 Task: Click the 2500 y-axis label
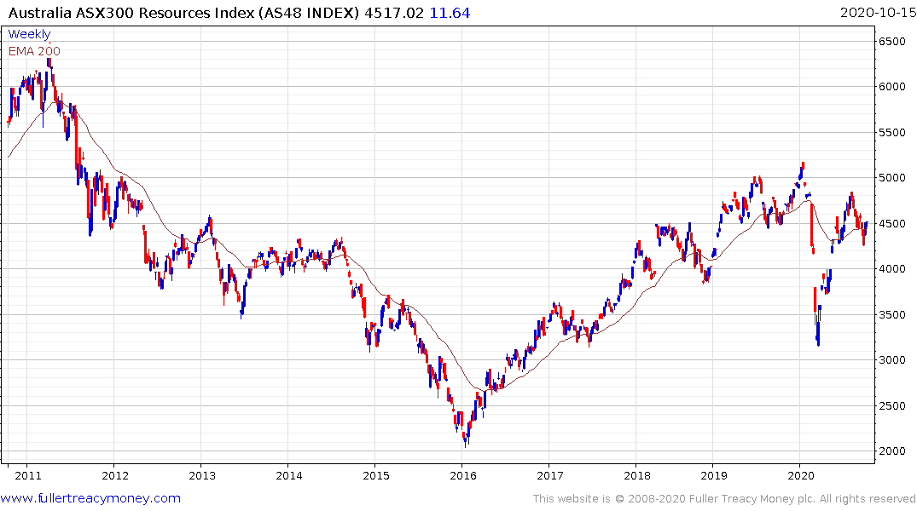(x=892, y=406)
